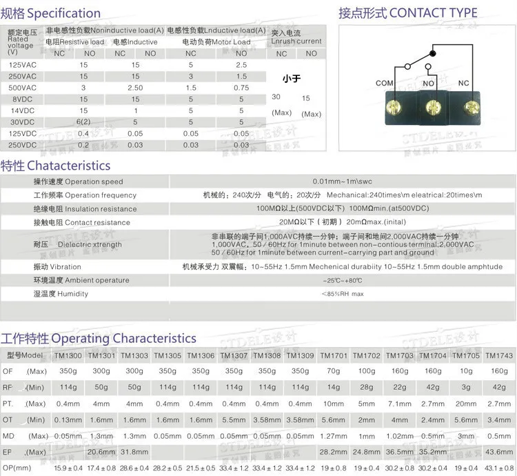Select the TM1703 model column header
Screen dimensions: 517x476
point(400,355)
